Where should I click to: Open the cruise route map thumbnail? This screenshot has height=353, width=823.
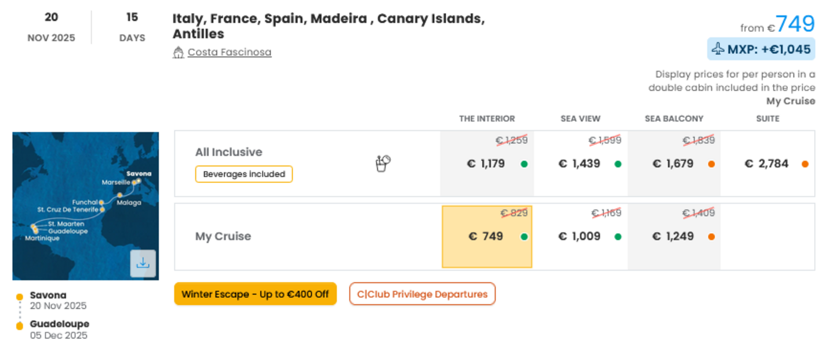tap(86, 206)
